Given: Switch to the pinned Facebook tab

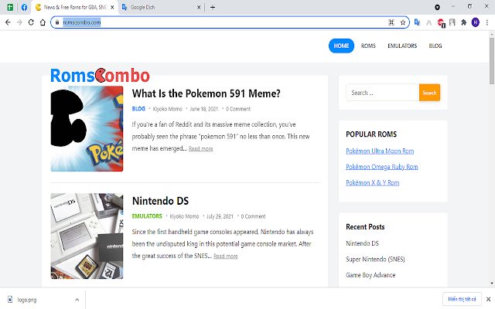Looking at the screenshot, I should click(x=24, y=7).
